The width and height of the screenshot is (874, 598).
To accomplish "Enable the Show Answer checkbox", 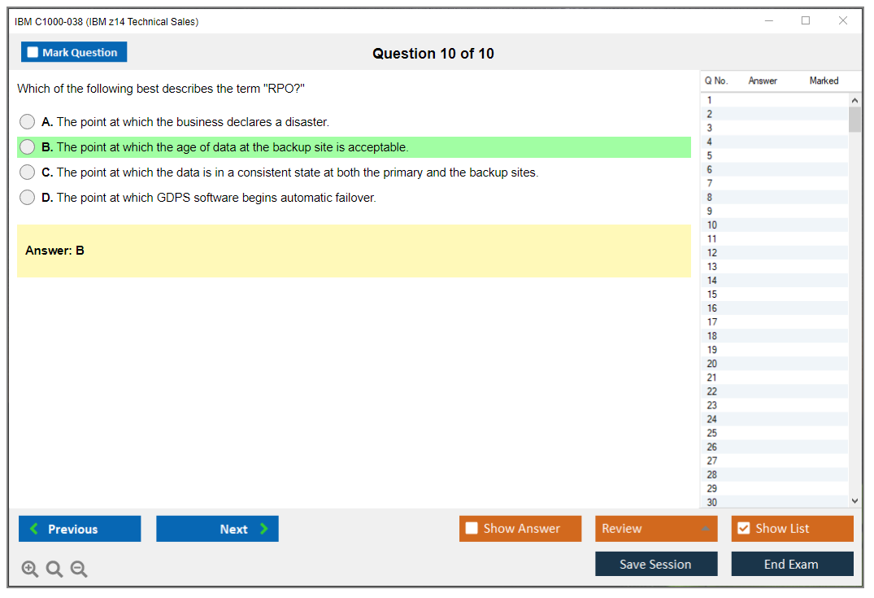I will pos(472,529).
